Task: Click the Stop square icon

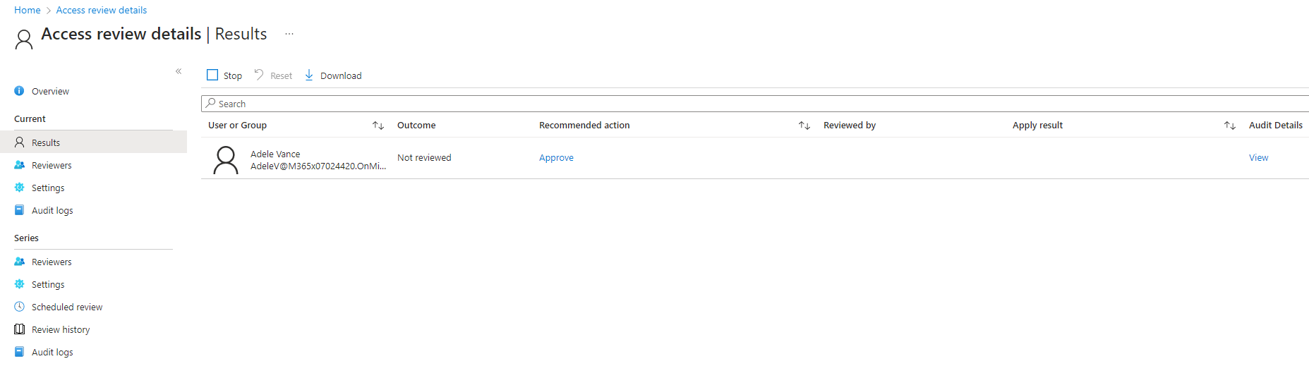Action: 212,75
